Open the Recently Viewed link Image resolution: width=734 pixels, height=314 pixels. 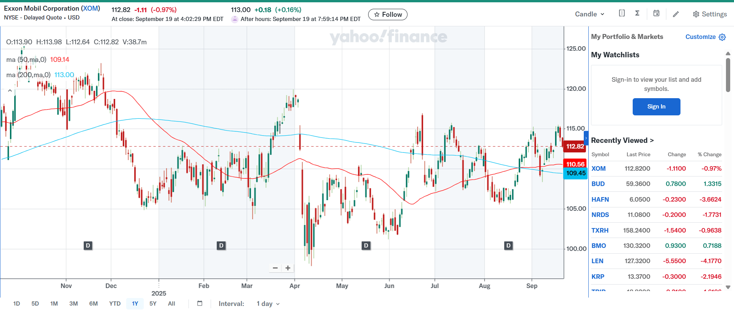(x=622, y=140)
